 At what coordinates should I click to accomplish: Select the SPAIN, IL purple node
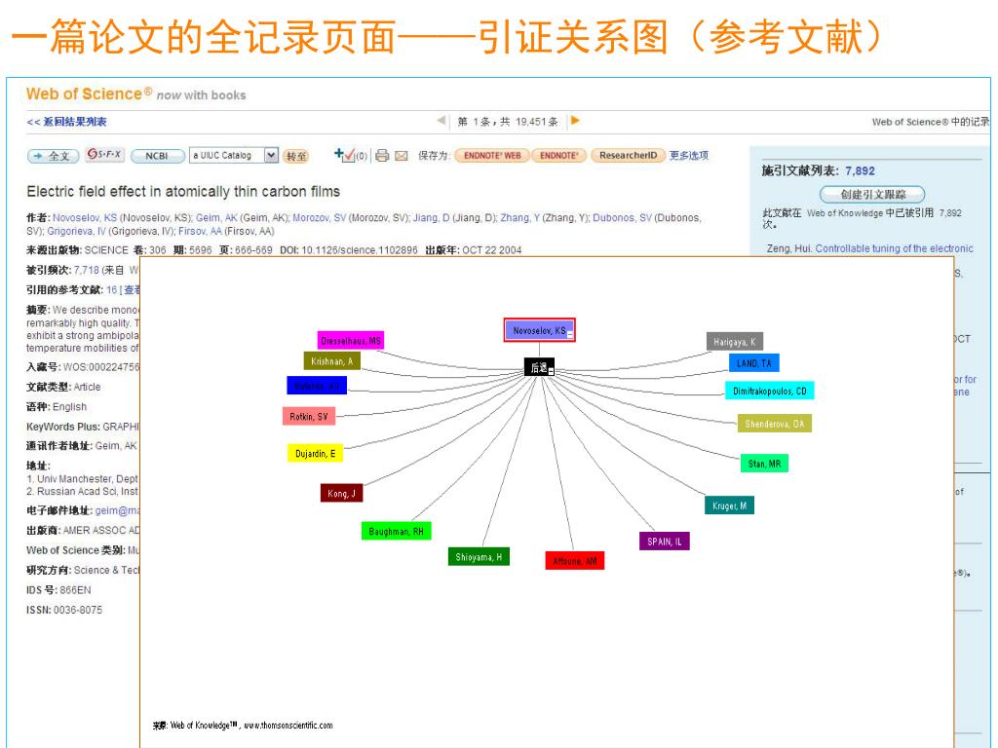pyautogui.click(x=665, y=542)
